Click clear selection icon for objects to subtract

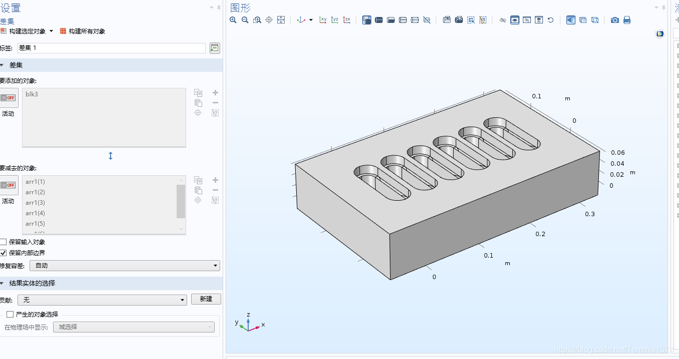[215, 200]
